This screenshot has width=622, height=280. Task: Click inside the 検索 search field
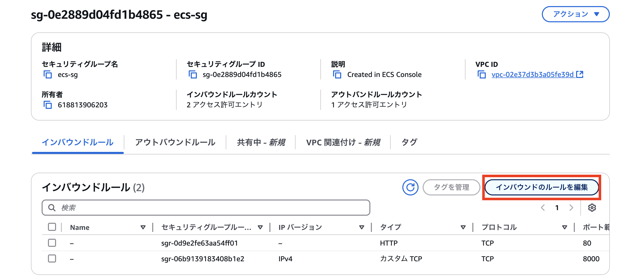178,208
